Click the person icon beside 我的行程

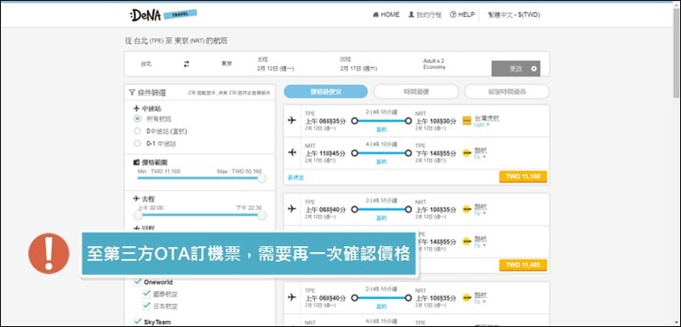point(411,14)
